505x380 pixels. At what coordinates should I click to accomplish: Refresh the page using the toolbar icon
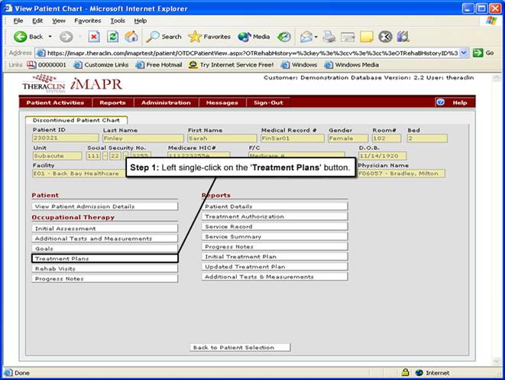tap(113, 37)
